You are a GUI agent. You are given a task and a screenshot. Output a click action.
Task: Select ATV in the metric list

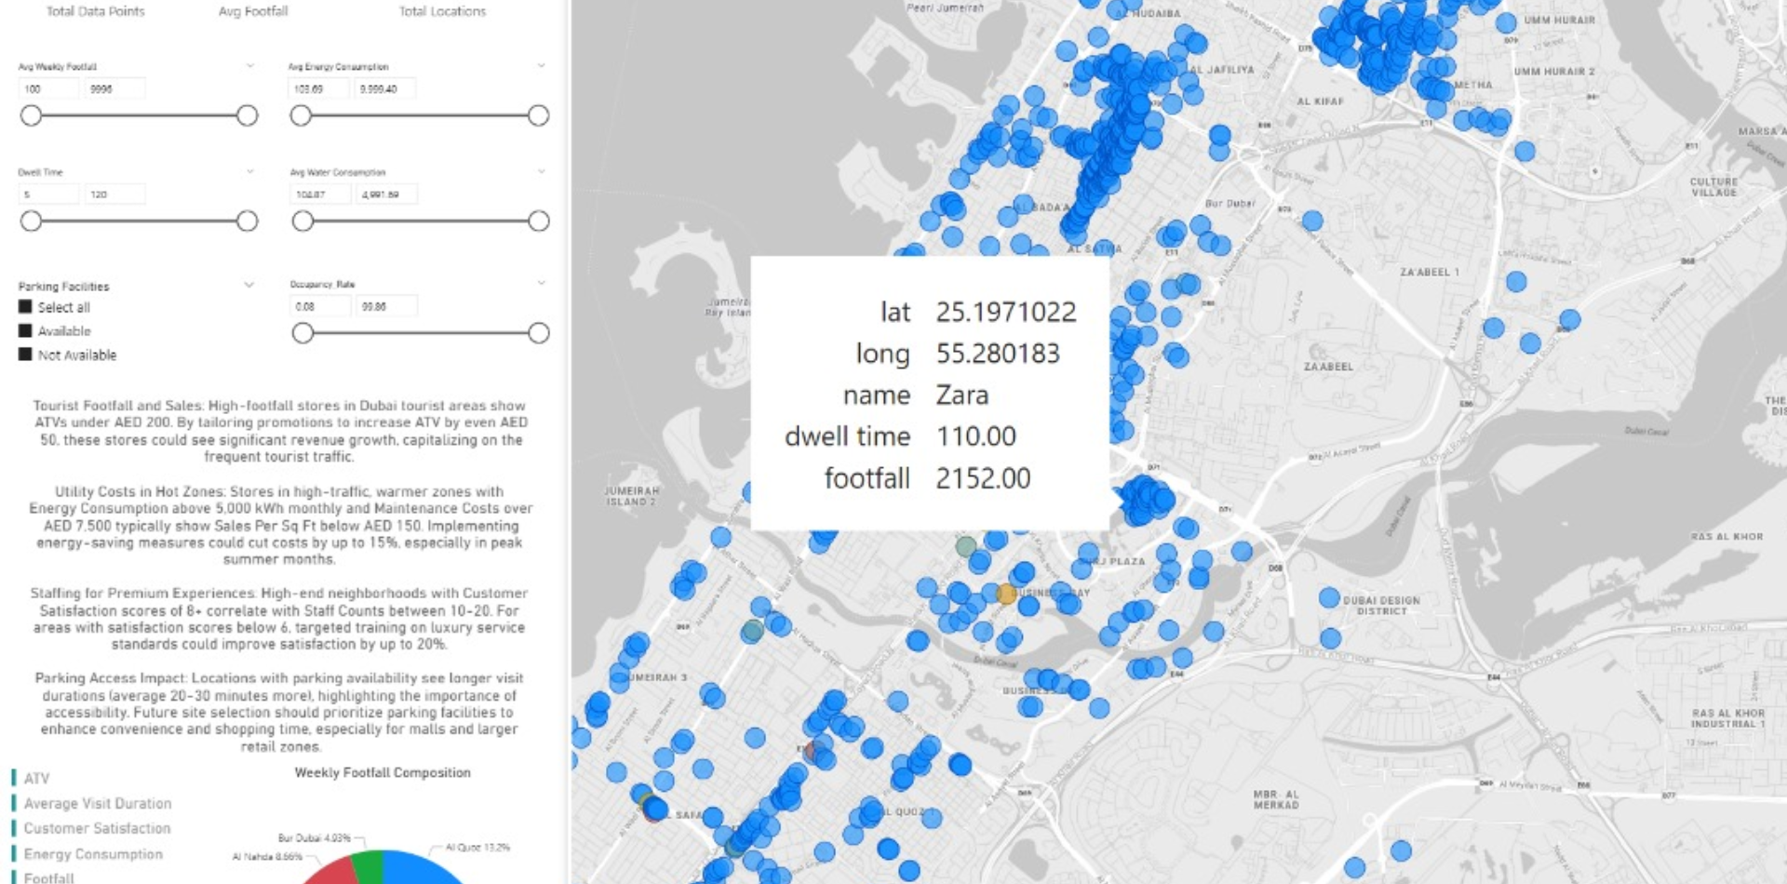36,778
